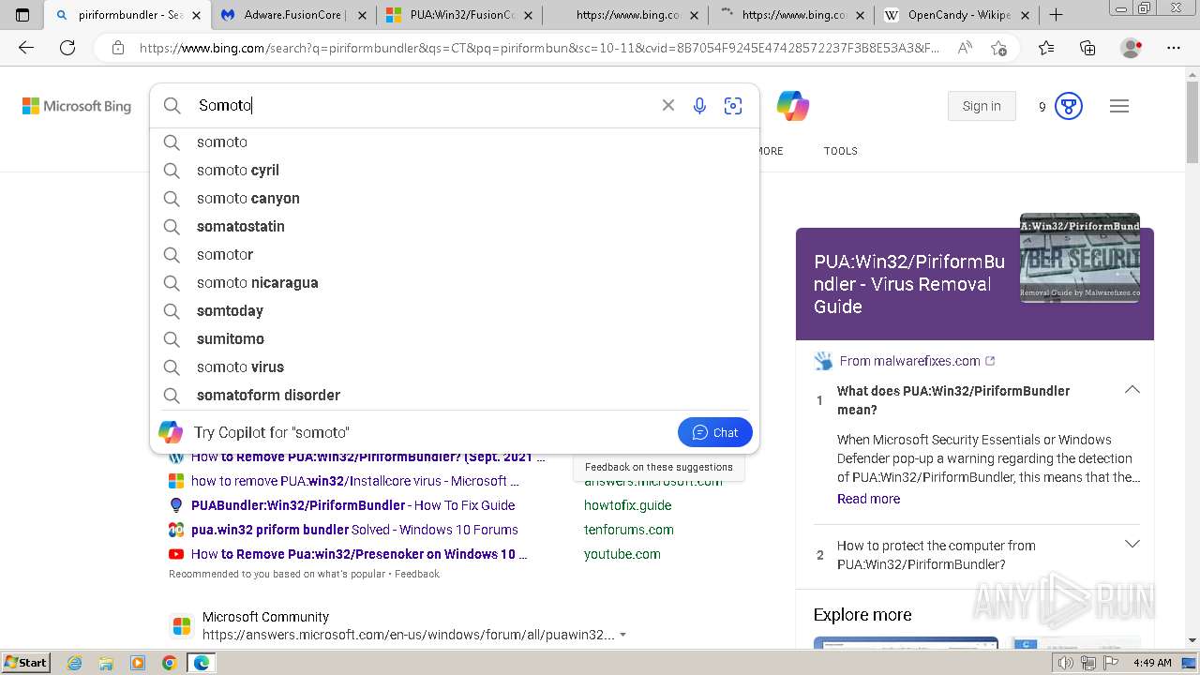Viewport: 1200px width, 675px height.
Task: Open the tab actions menu icon
Action: 22,15
